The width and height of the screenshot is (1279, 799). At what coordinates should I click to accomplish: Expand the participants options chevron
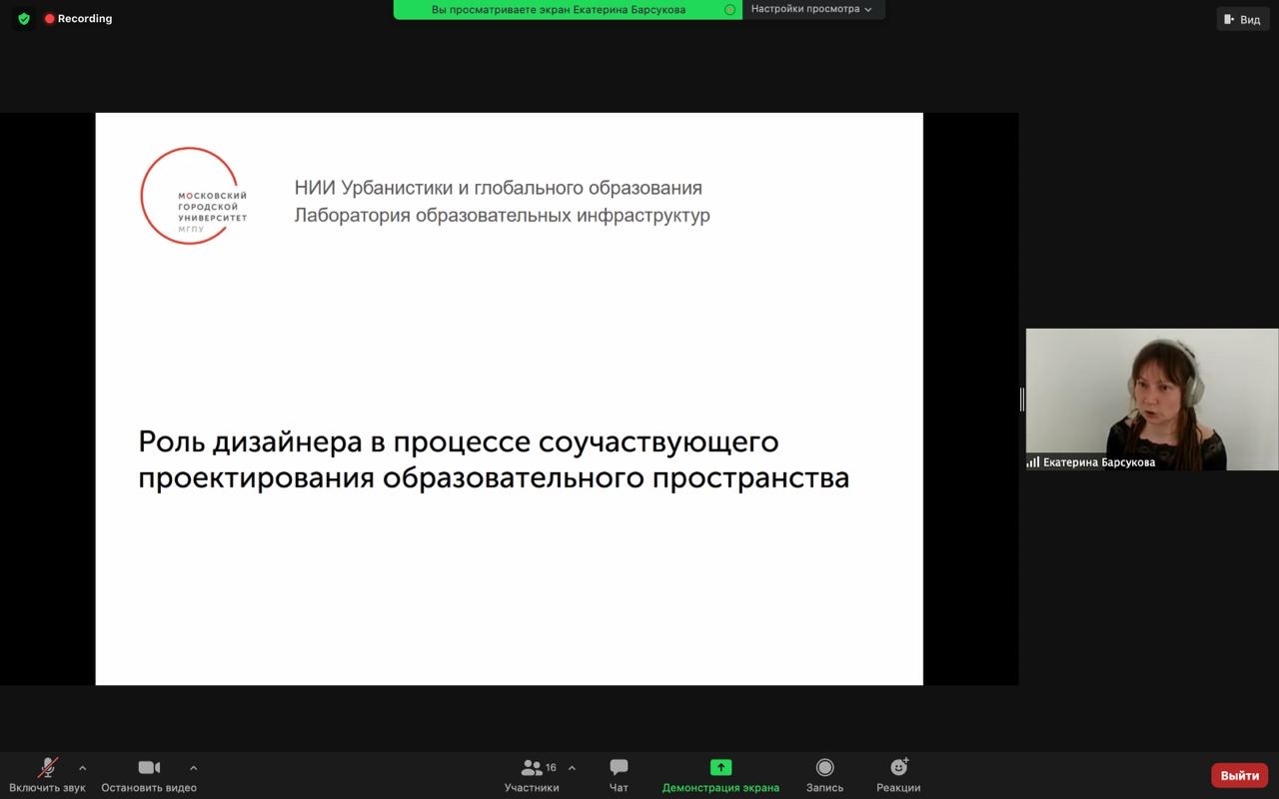click(572, 768)
